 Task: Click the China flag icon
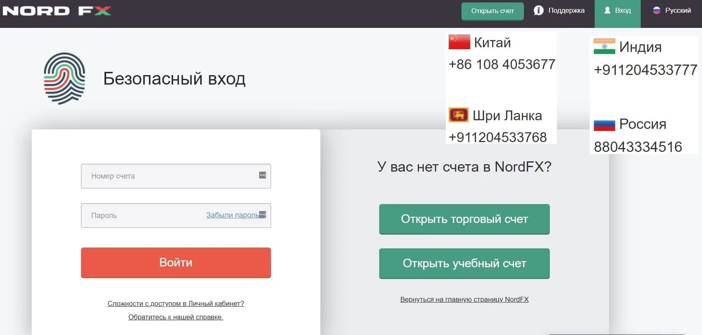459,42
